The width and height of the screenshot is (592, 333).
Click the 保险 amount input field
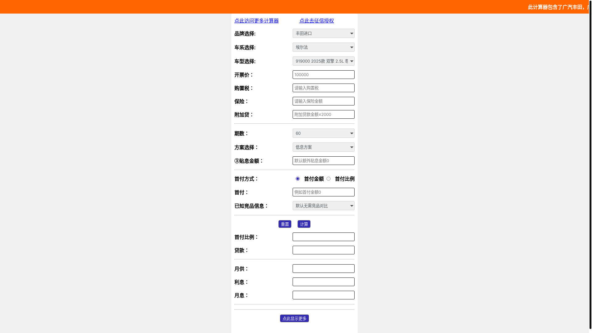click(x=323, y=101)
